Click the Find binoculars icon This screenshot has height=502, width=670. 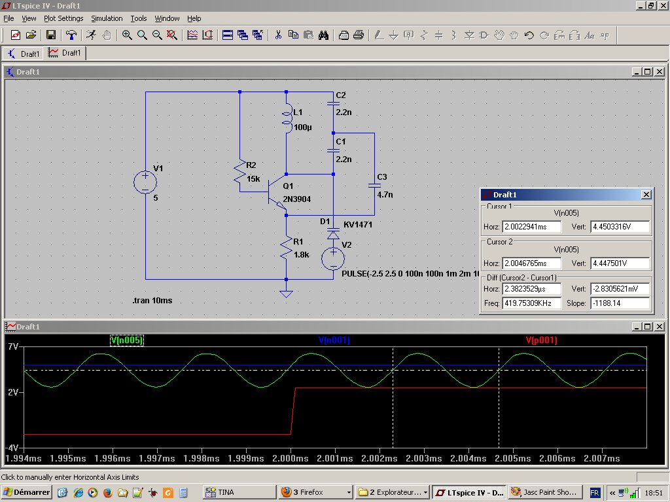click(x=323, y=35)
